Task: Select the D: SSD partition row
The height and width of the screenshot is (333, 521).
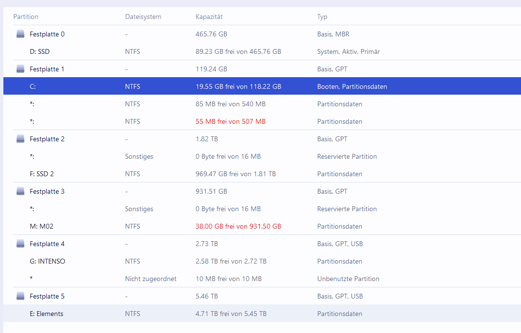Action: [40, 51]
